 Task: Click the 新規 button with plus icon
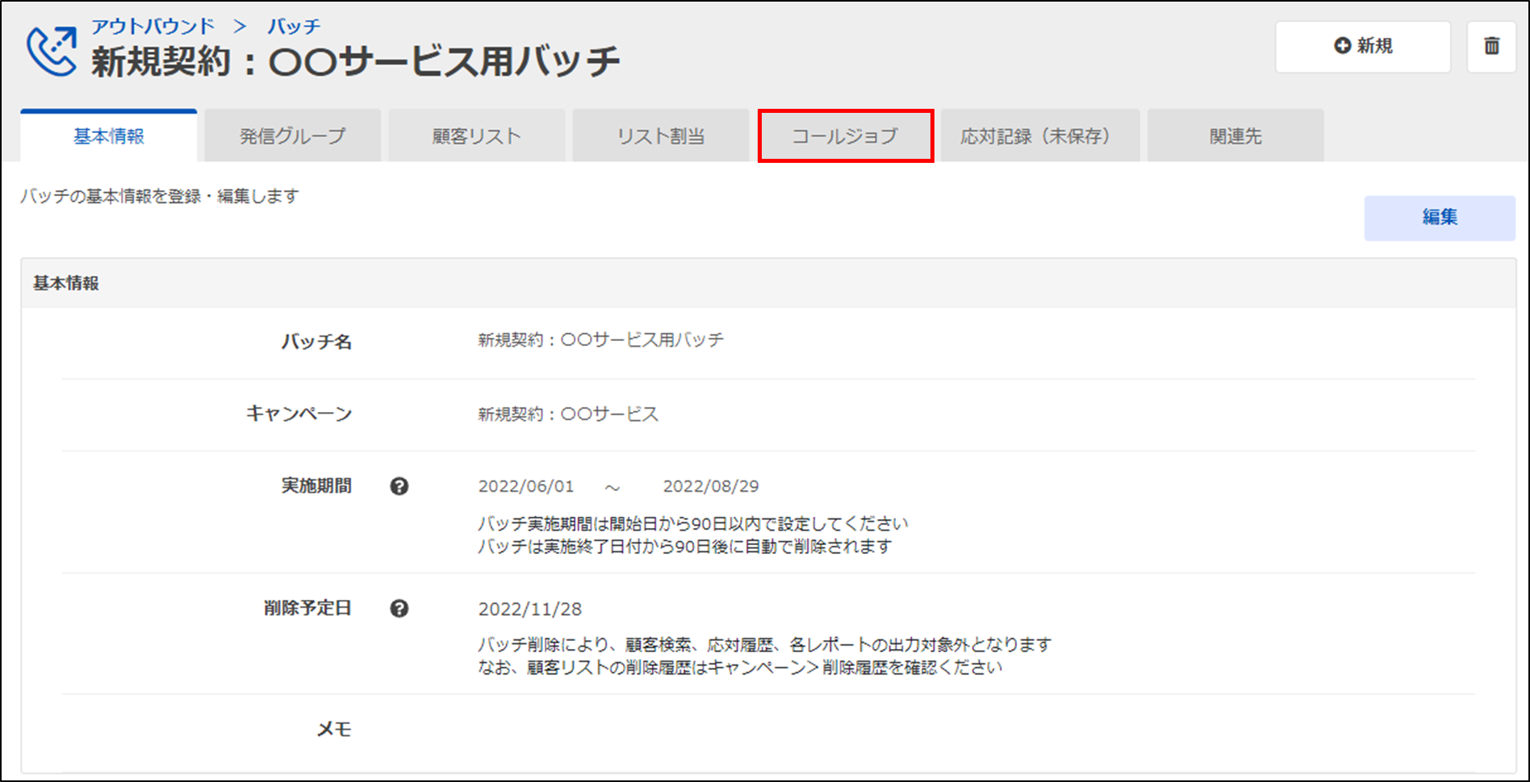pyautogui.click(x=1362, y=47)
